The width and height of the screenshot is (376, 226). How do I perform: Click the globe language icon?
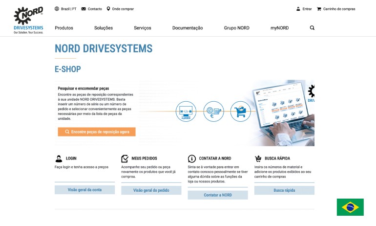point(57,9)
